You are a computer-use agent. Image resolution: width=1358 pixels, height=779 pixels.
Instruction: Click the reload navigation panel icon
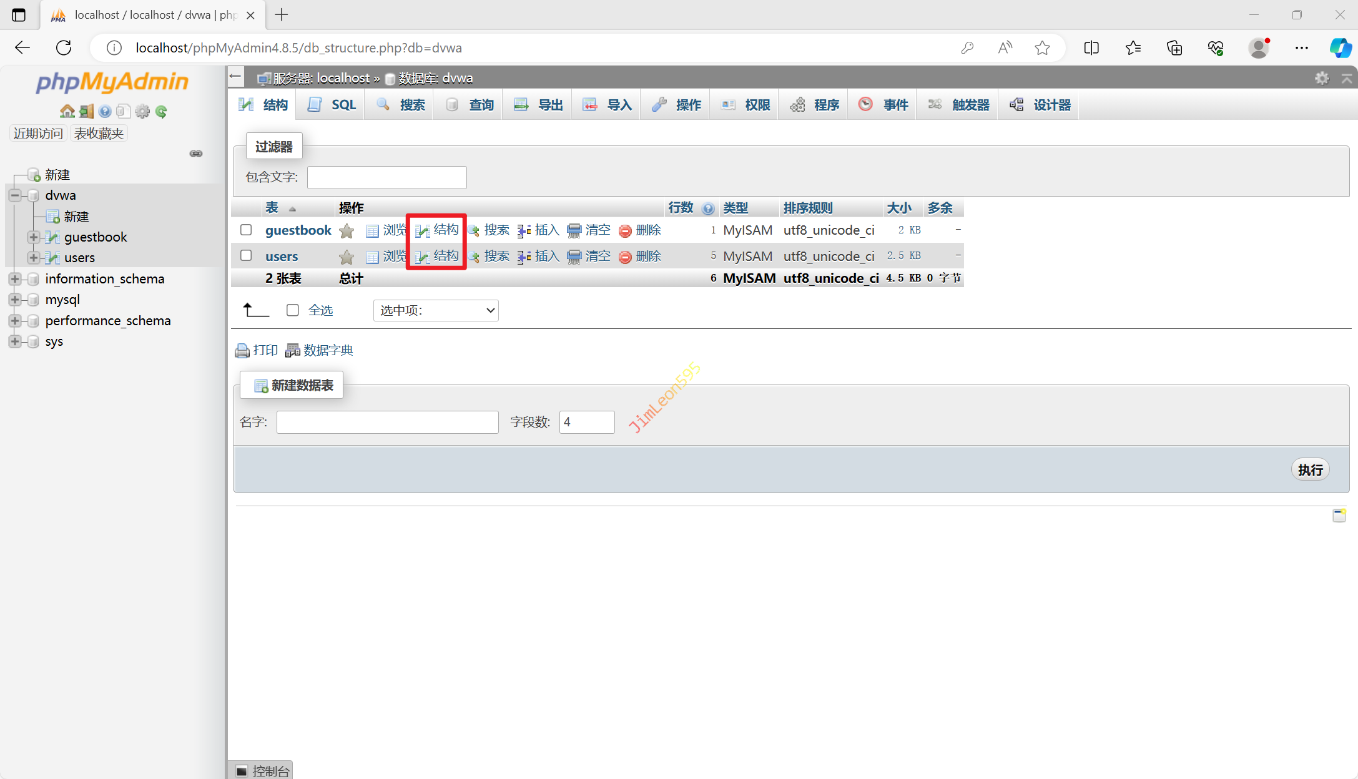pyautogui.click(x=161, y=111)
